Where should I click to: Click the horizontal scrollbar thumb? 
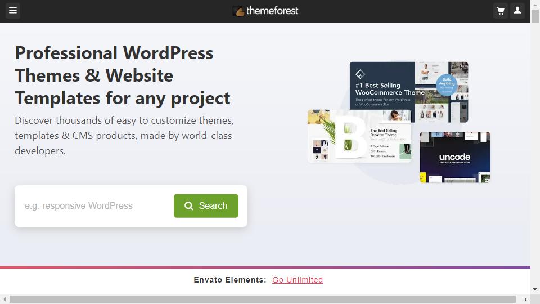(263, 299)
